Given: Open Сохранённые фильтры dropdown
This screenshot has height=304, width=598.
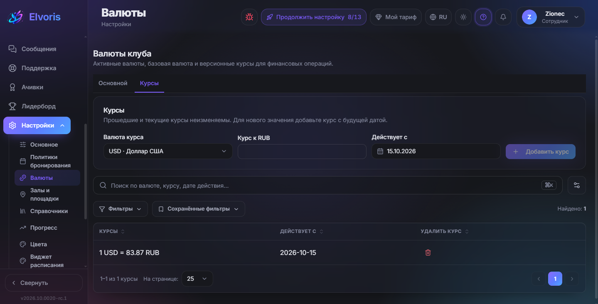Looking at the screenshot, I should 199,209.
